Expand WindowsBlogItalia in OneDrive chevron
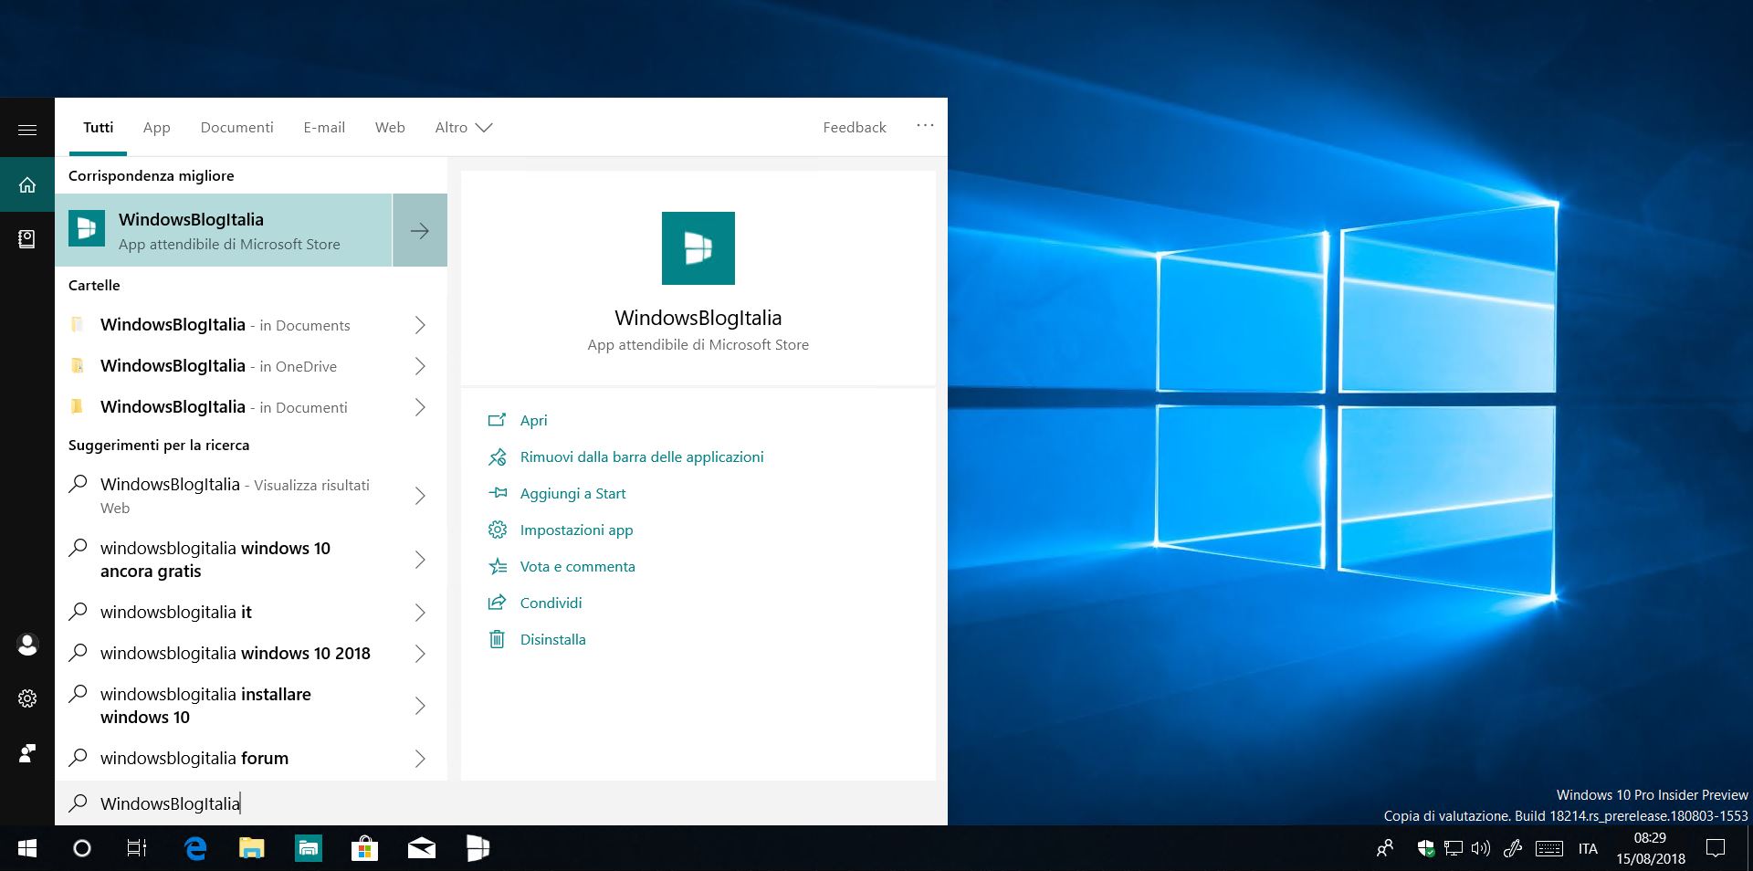The width and height of the screenshot is (1753, 871). click(x=420, y=366)
